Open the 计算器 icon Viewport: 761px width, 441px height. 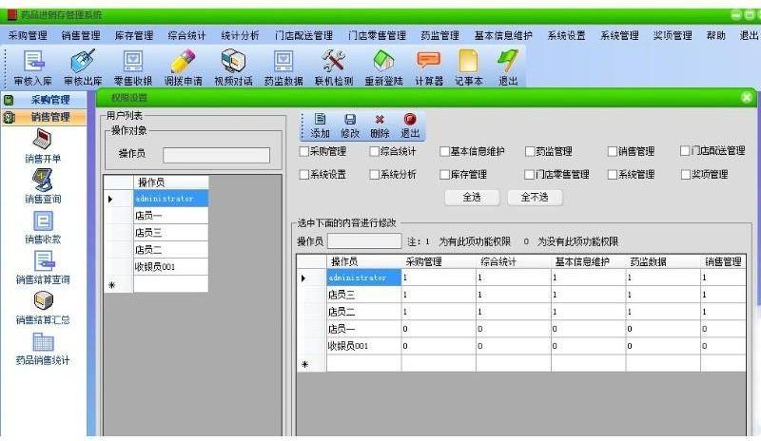(x=429, y=67)
